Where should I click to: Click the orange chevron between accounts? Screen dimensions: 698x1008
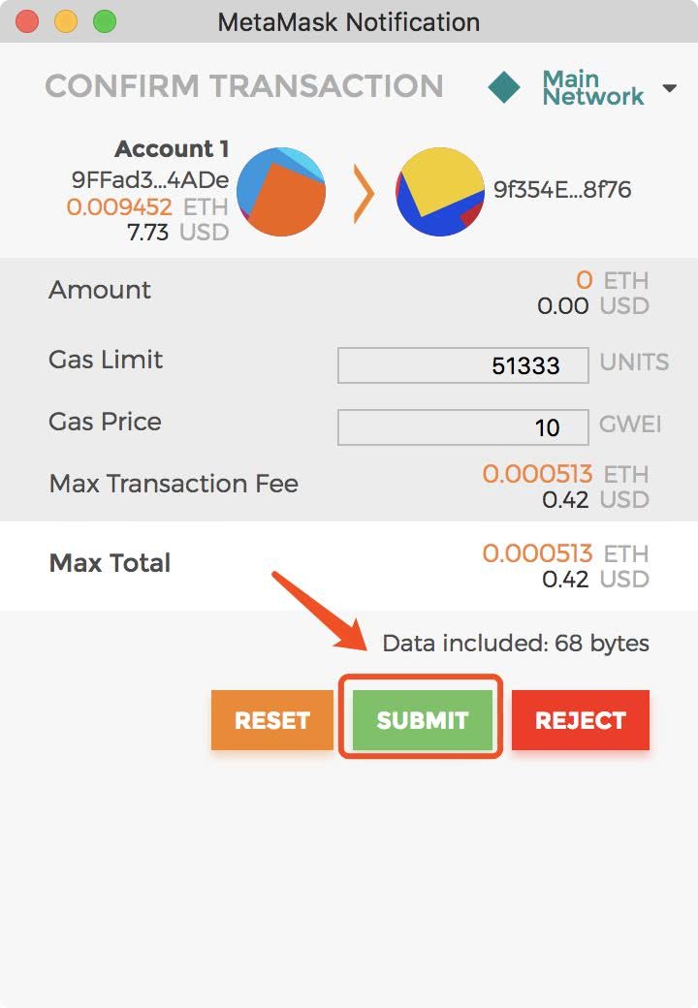click(x=363, y=193)
